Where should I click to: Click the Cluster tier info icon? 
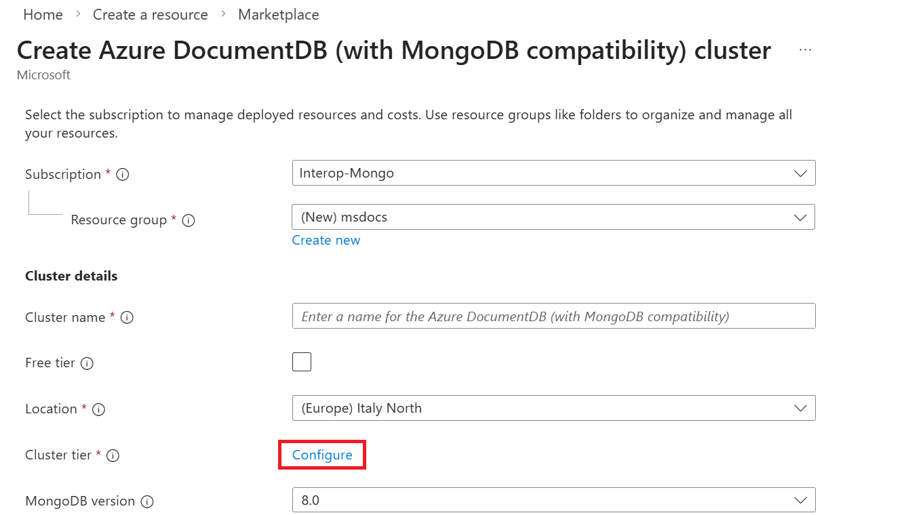pyautogui.click(x=113, y=455)
